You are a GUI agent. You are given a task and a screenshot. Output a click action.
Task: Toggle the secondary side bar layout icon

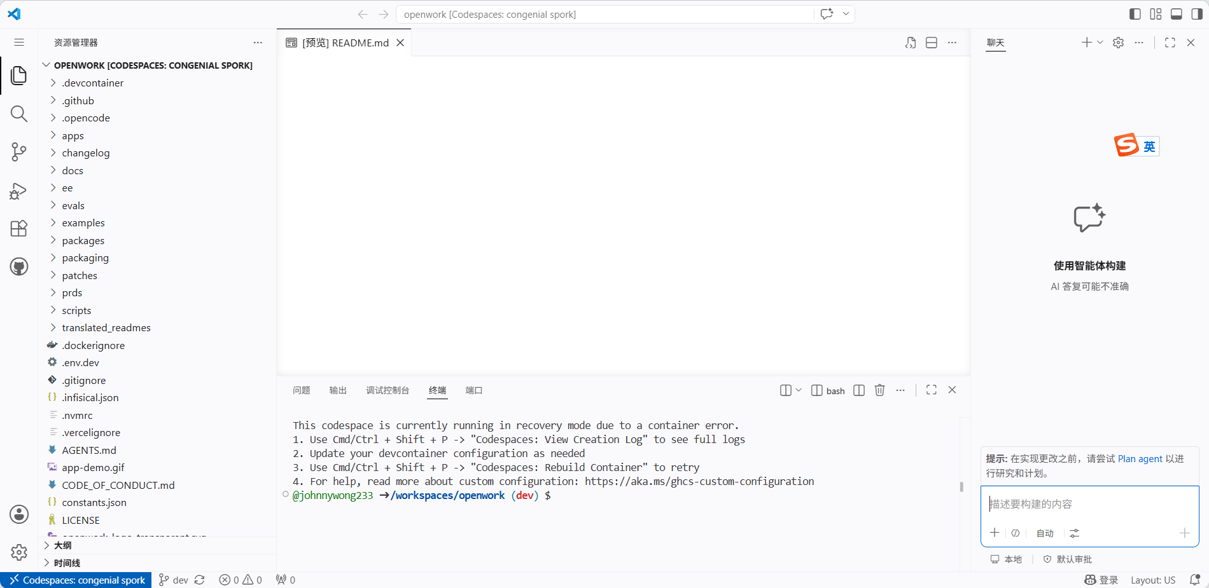[x=1197, y=14]
